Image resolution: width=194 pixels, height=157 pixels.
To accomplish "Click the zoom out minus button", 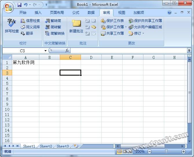I will (149, 152).
